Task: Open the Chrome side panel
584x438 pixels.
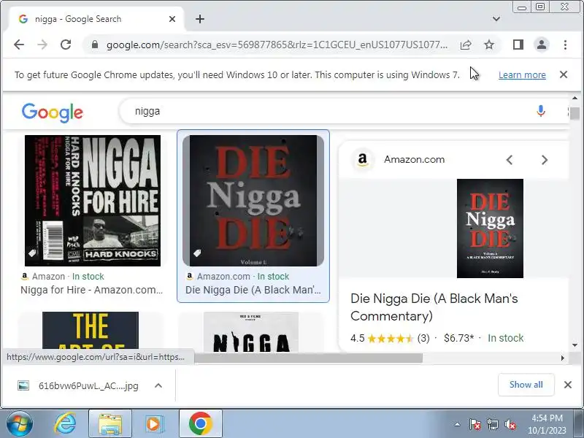Action: click(x=518, y=45)
